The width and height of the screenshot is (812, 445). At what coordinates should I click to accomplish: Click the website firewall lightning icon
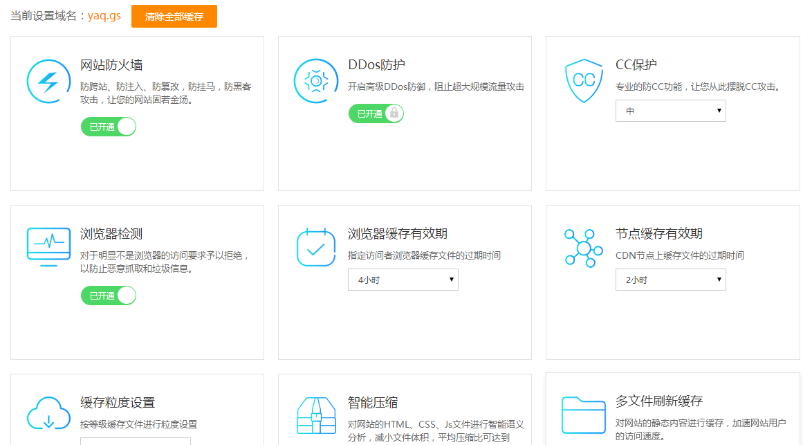pyautogui.click(x=48, y=81)
